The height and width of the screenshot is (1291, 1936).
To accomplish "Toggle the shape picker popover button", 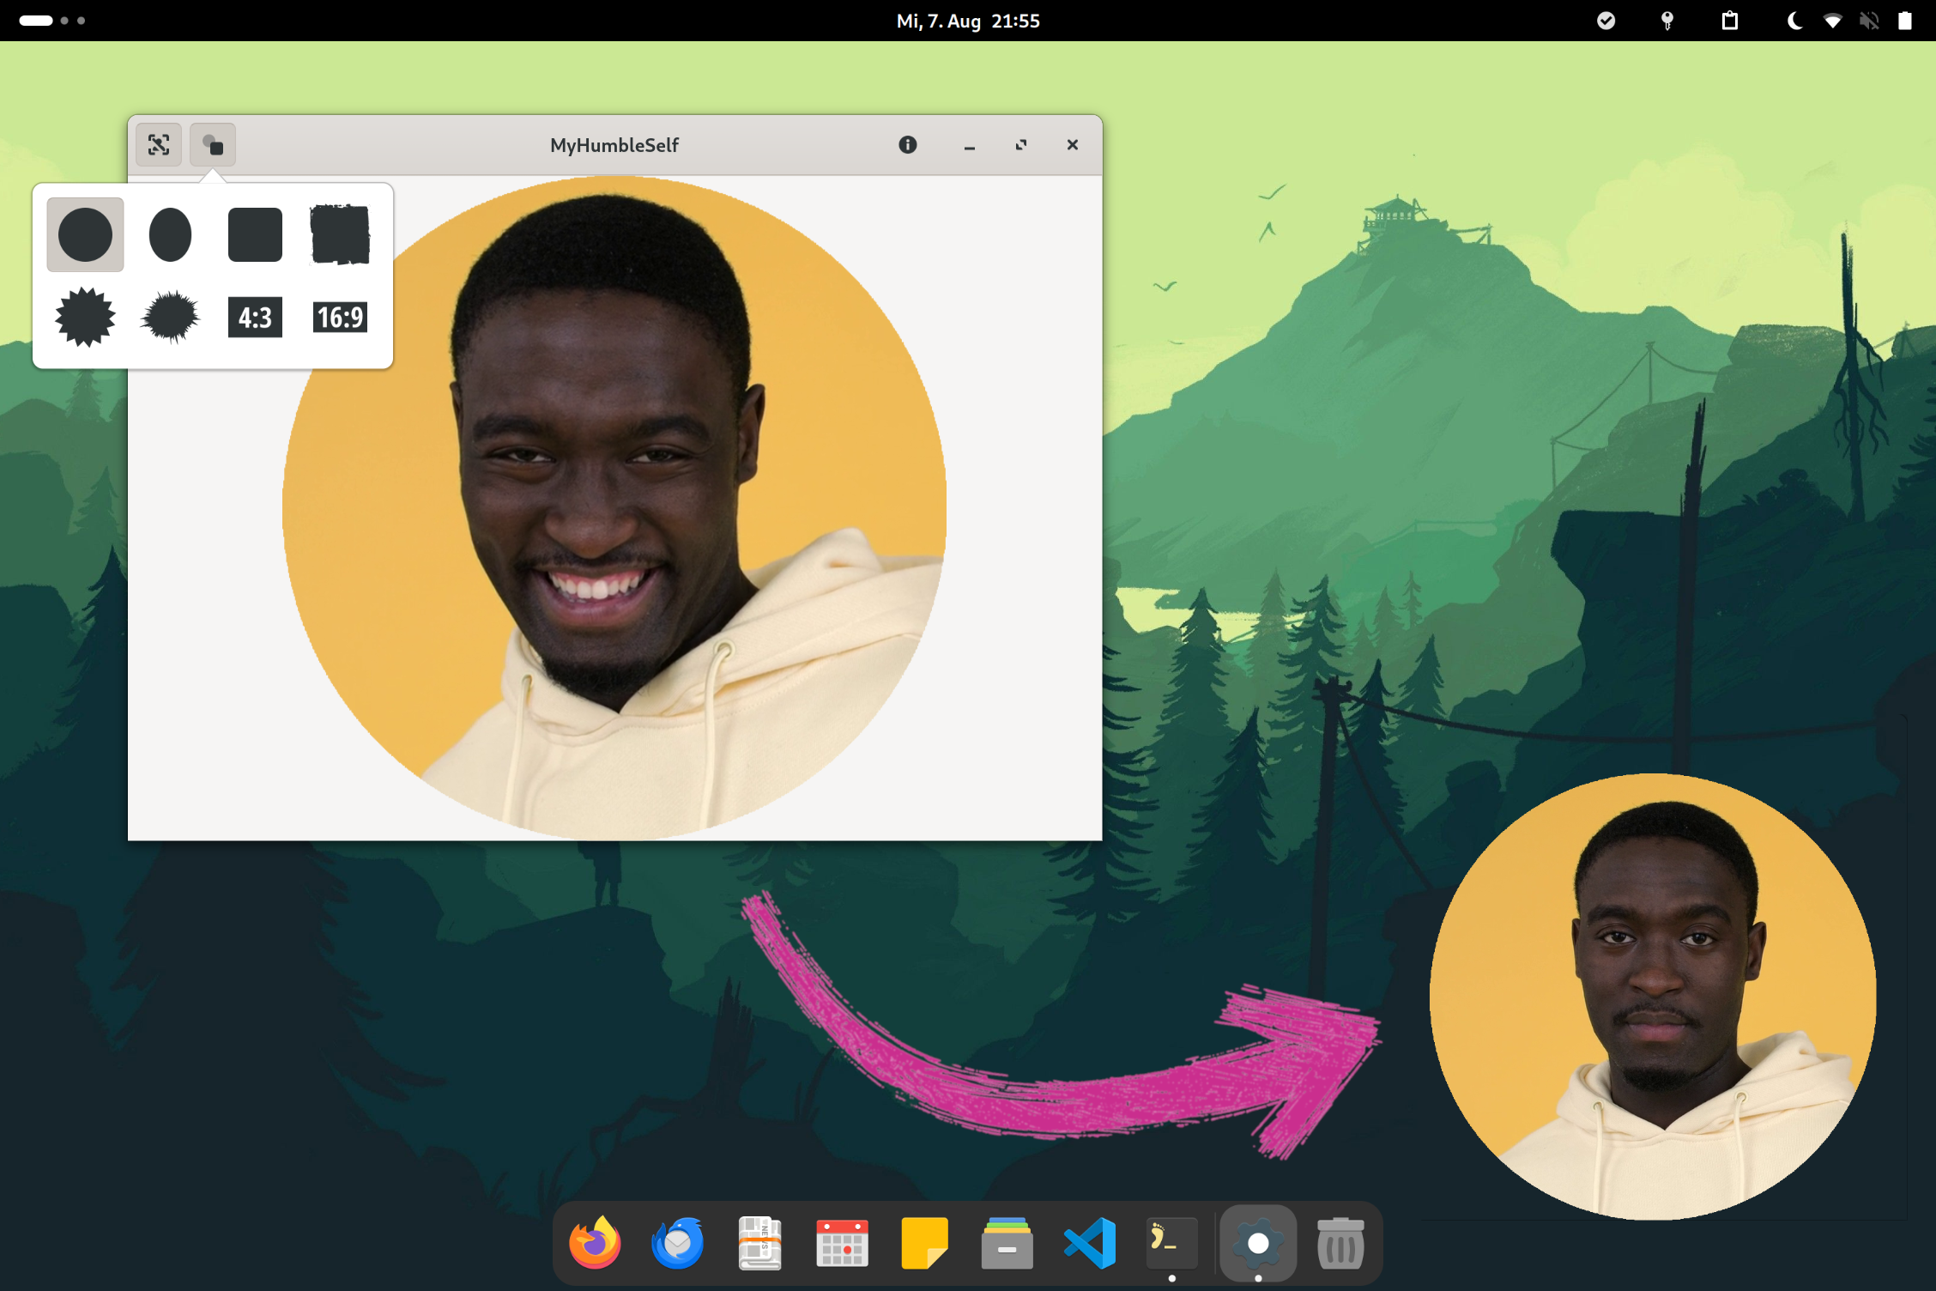I will click(212, 144).
